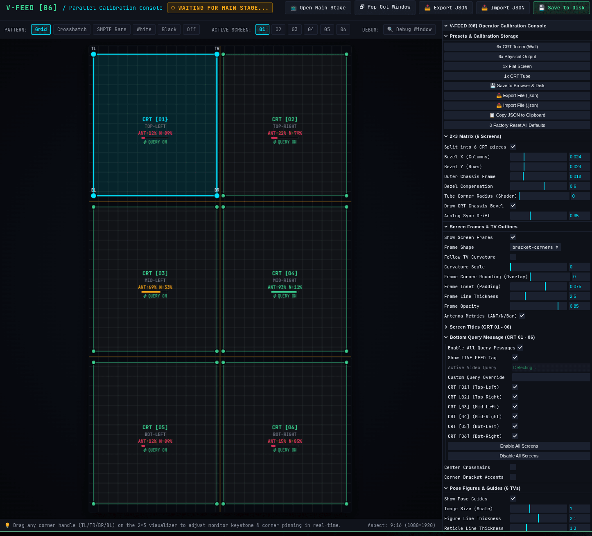This screenshot has width=592, height=536.
Task: Select the Crosshatch pattern
Action: 72,29
